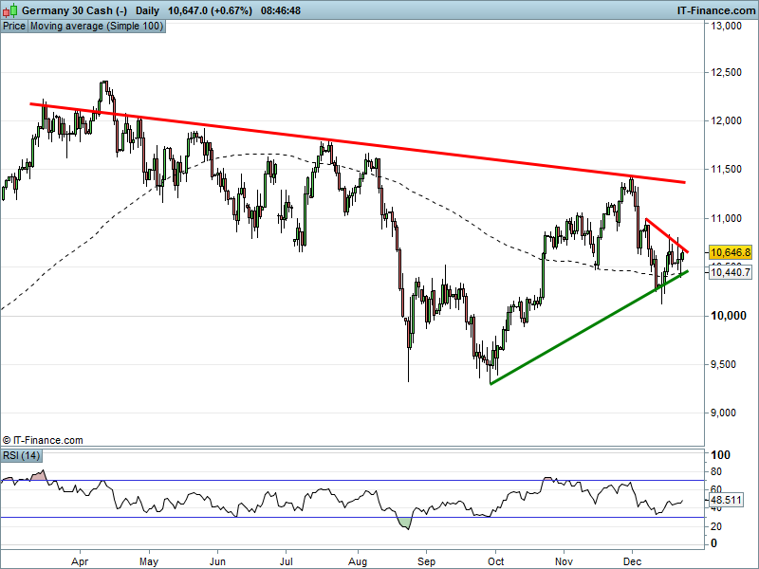This screenshot has width=759, height=569.
Task: Click the © IT-Finance.com copyright text
Action: [43, 440]
